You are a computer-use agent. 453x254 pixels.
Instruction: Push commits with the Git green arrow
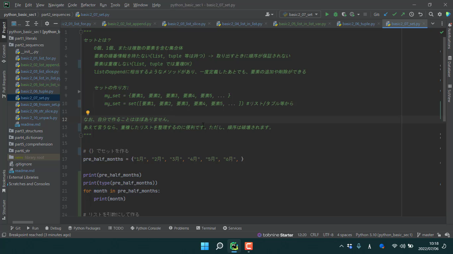(x=403, y=14)
